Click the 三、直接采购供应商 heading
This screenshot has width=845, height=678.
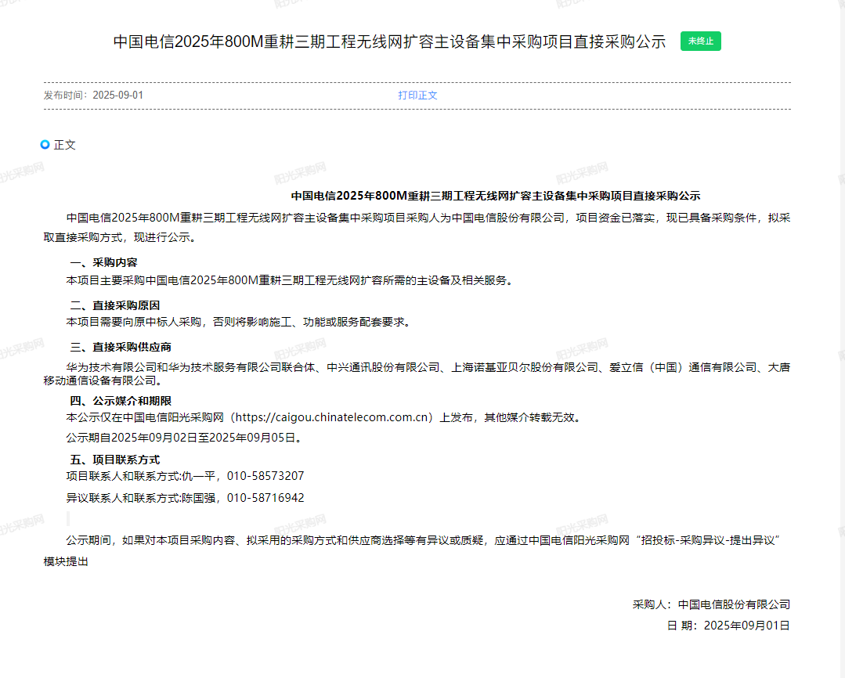[x=120, y=347]
